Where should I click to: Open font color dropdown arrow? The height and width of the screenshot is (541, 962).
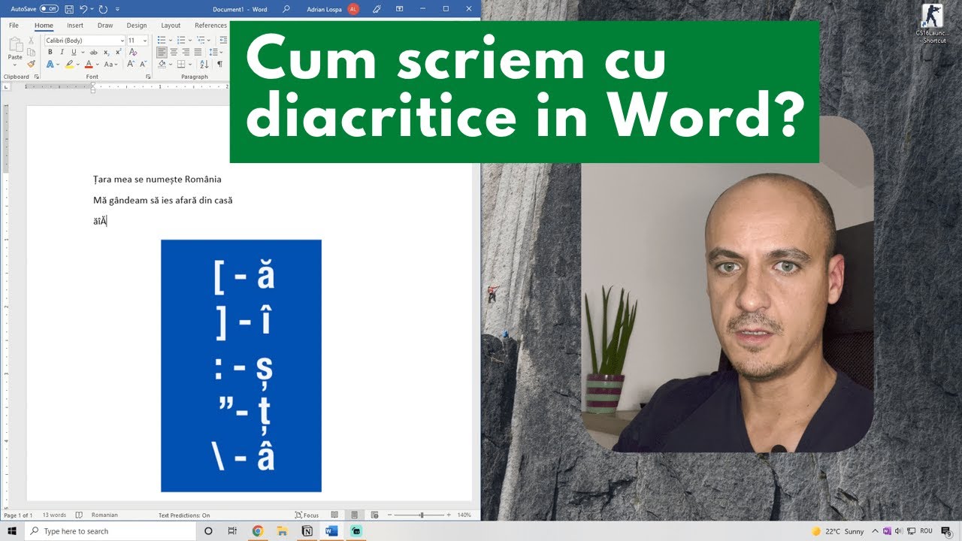pos(98,65)
